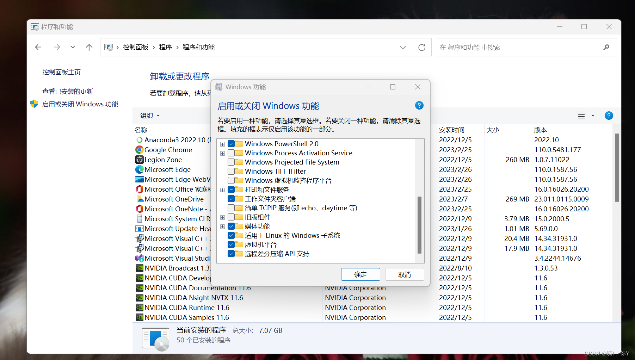Uncheck Windows PowerShell 2.0

[x=231, y=144]
